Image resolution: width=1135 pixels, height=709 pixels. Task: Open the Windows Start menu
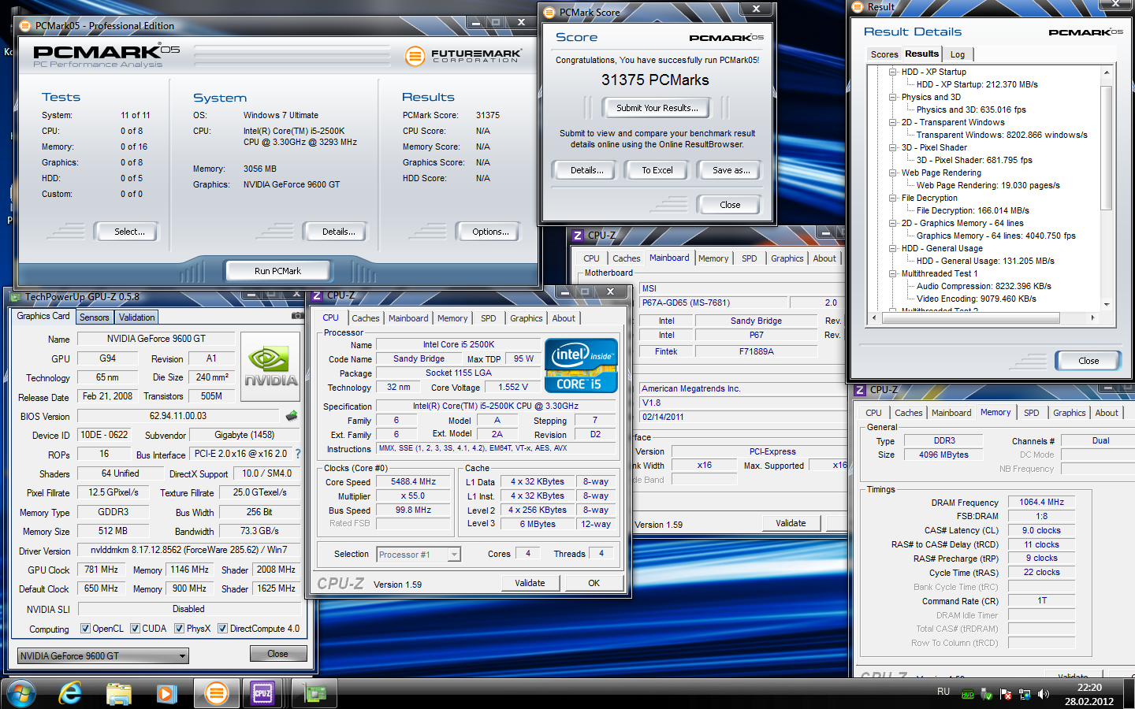(21, 693)
